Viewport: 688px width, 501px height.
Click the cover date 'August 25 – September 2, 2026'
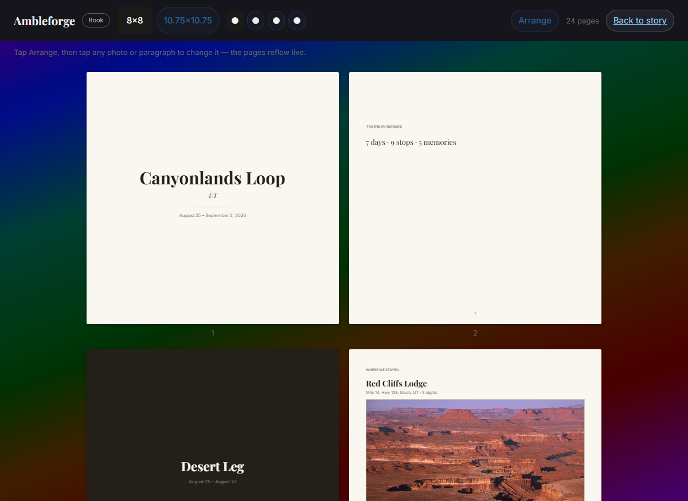[213, 215]
